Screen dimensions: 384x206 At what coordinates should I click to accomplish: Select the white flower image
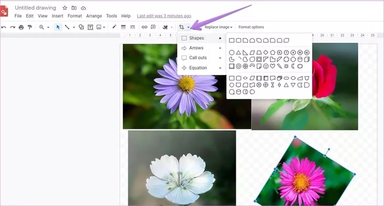(x=182, y=168)
